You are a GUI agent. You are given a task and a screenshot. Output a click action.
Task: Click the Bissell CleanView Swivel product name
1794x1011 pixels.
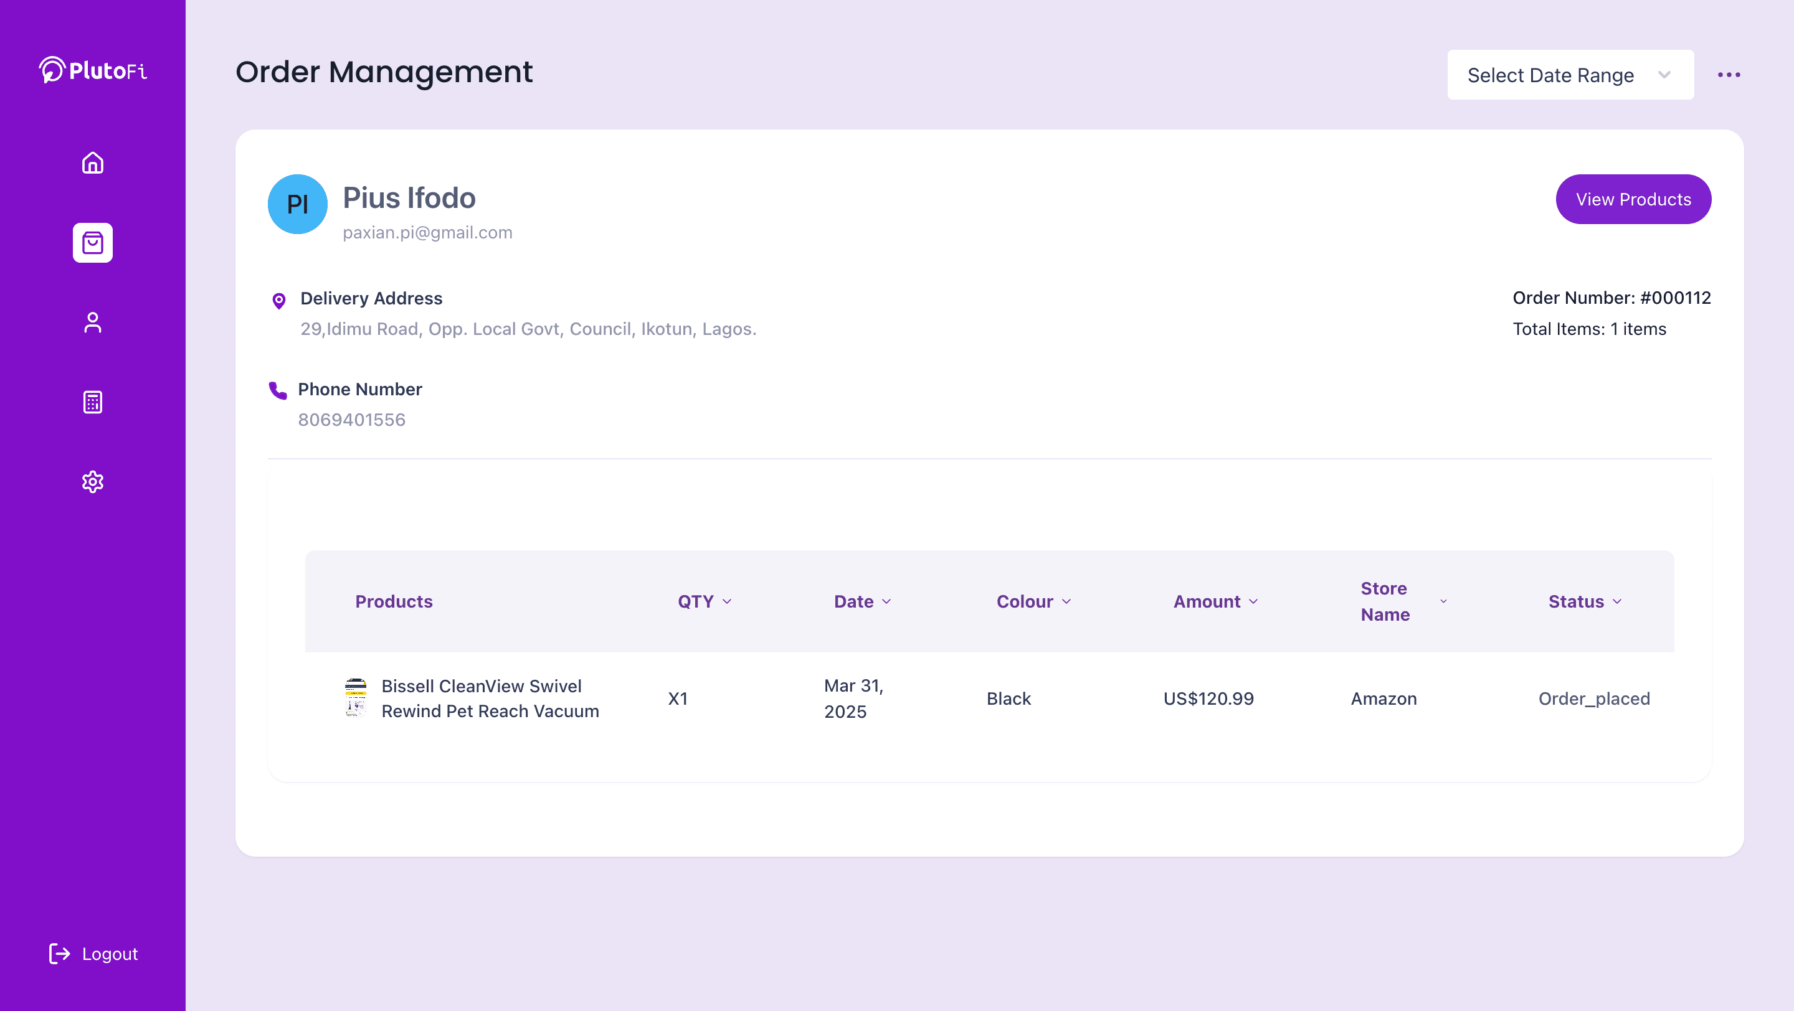click(x=490, y=698)
